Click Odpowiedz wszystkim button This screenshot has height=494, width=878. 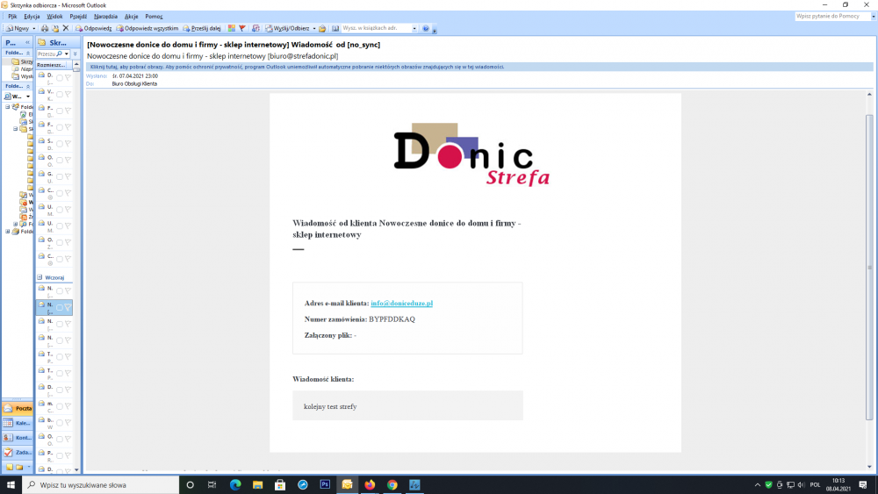point(148,28)
